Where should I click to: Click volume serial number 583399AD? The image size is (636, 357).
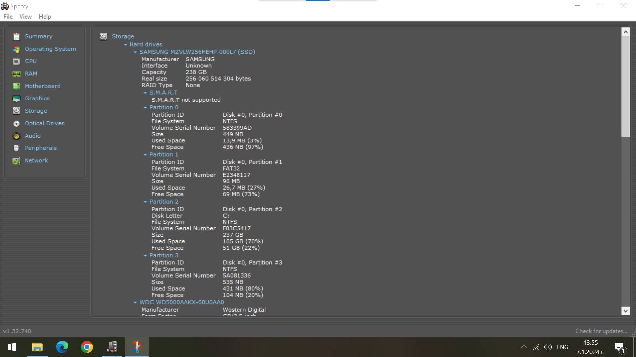click(x=237, y=128)
